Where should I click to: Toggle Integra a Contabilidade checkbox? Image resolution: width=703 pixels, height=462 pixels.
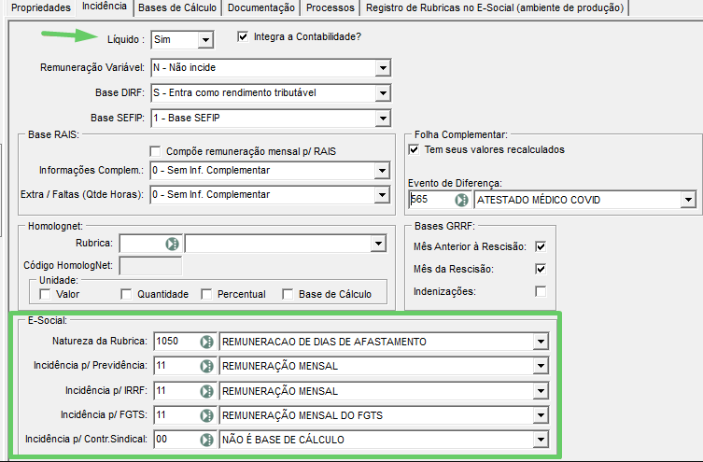point(243,36)
